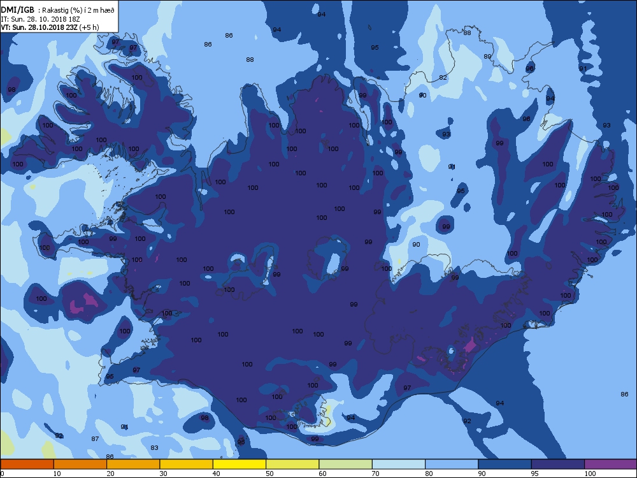Select the 30–40 golden legend swatch

(x=187, y=464)
